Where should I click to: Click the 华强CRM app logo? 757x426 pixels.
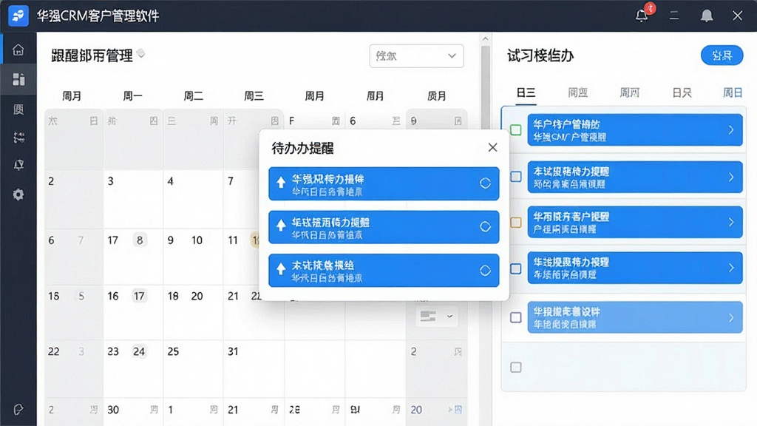coord(18,16)
